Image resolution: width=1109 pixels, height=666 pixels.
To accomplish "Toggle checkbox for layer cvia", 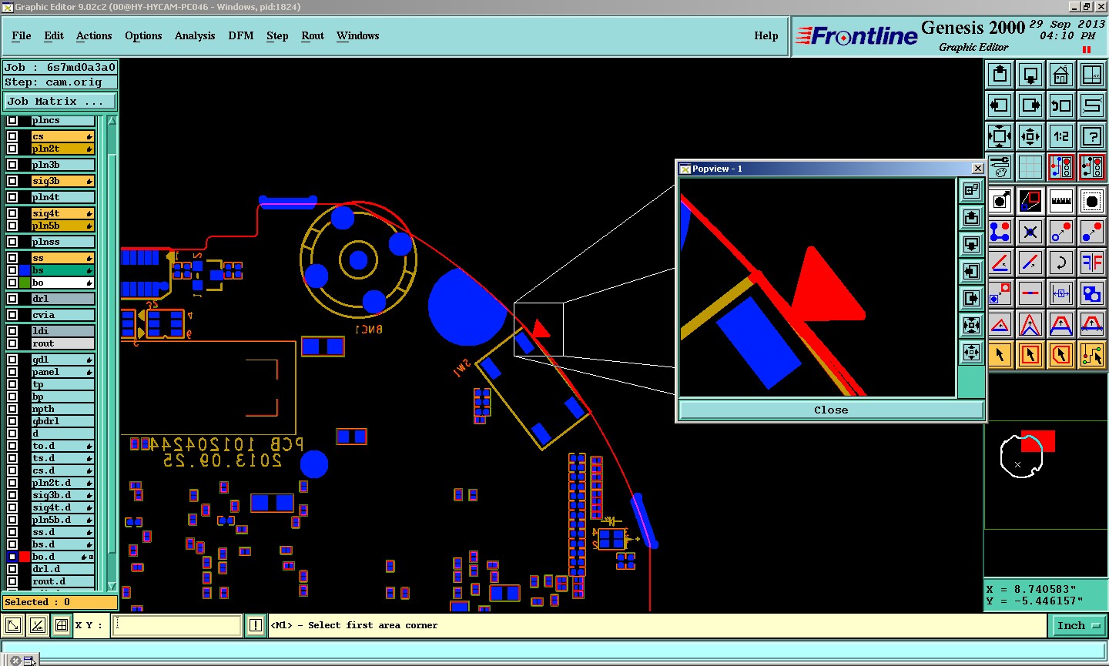I will [x=12, y=315].
